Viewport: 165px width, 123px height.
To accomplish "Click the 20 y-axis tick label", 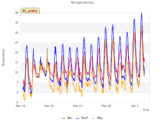I will pyautogui.click(x=16, y=53).
